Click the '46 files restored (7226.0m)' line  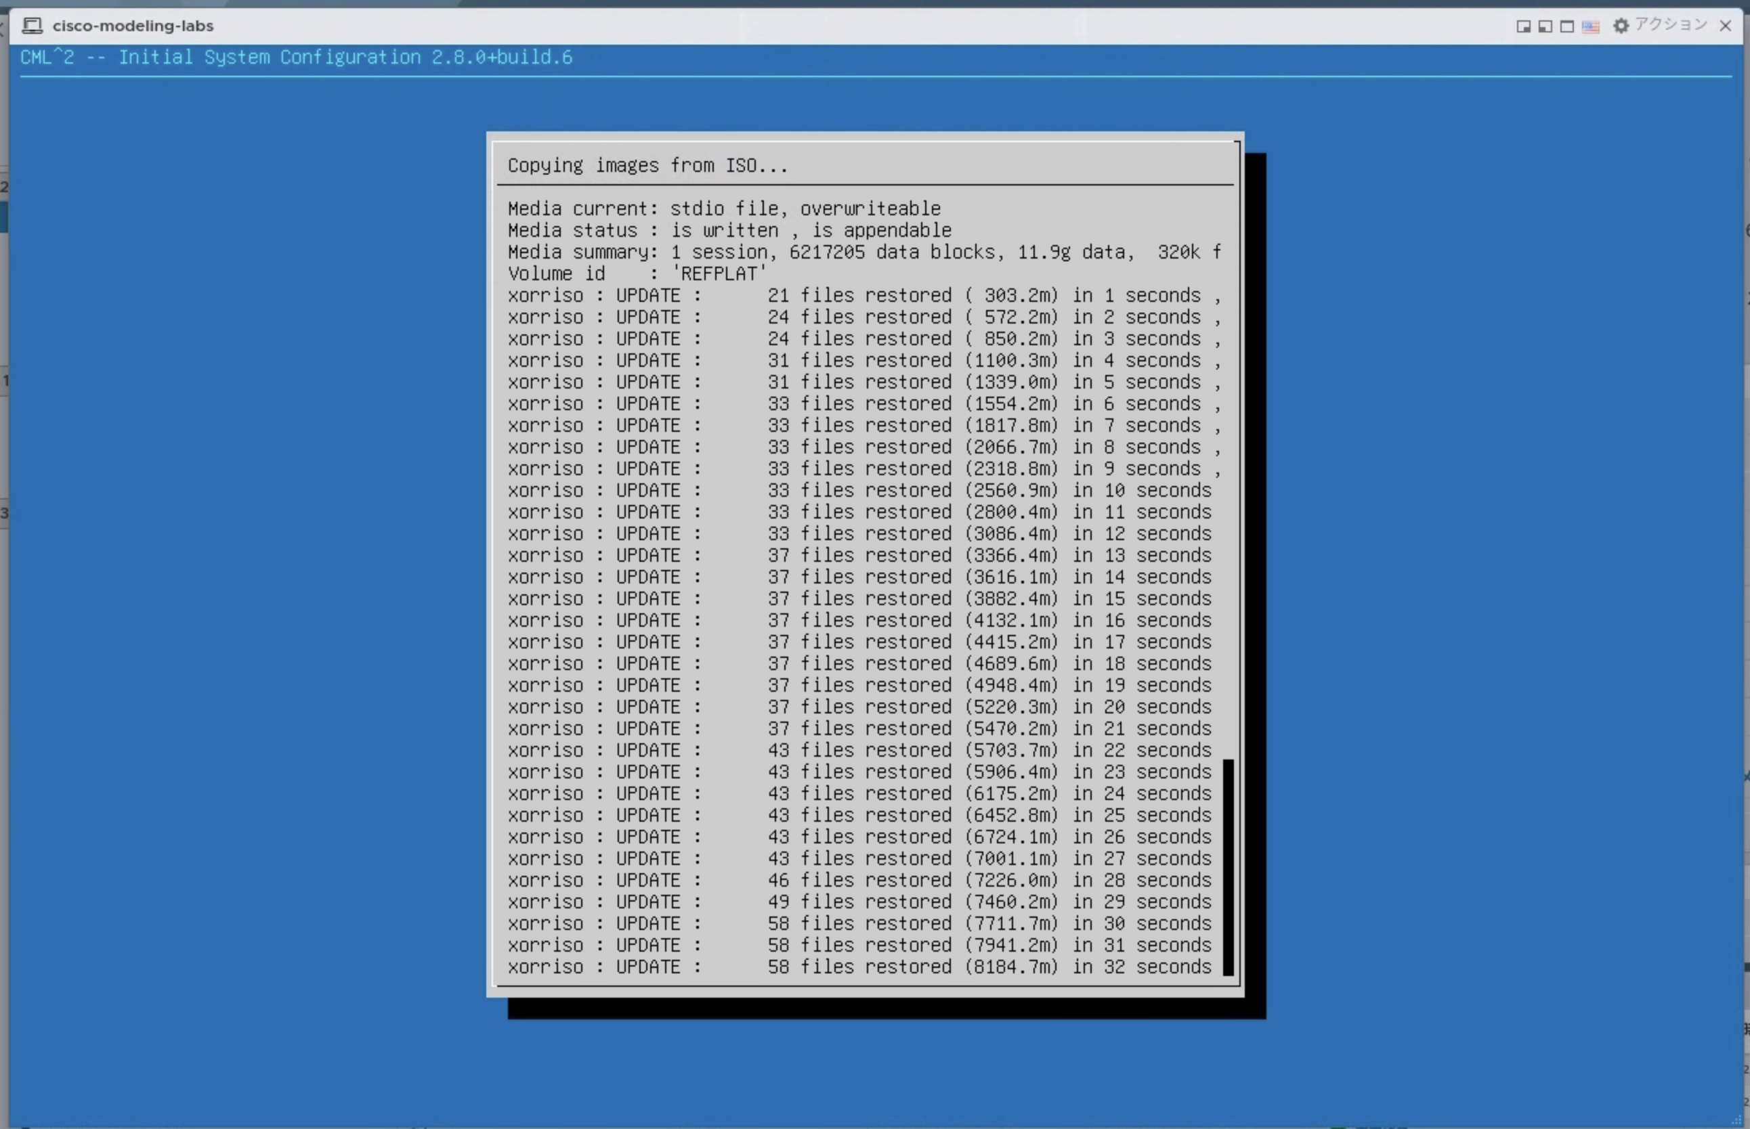tap(859, 880)
